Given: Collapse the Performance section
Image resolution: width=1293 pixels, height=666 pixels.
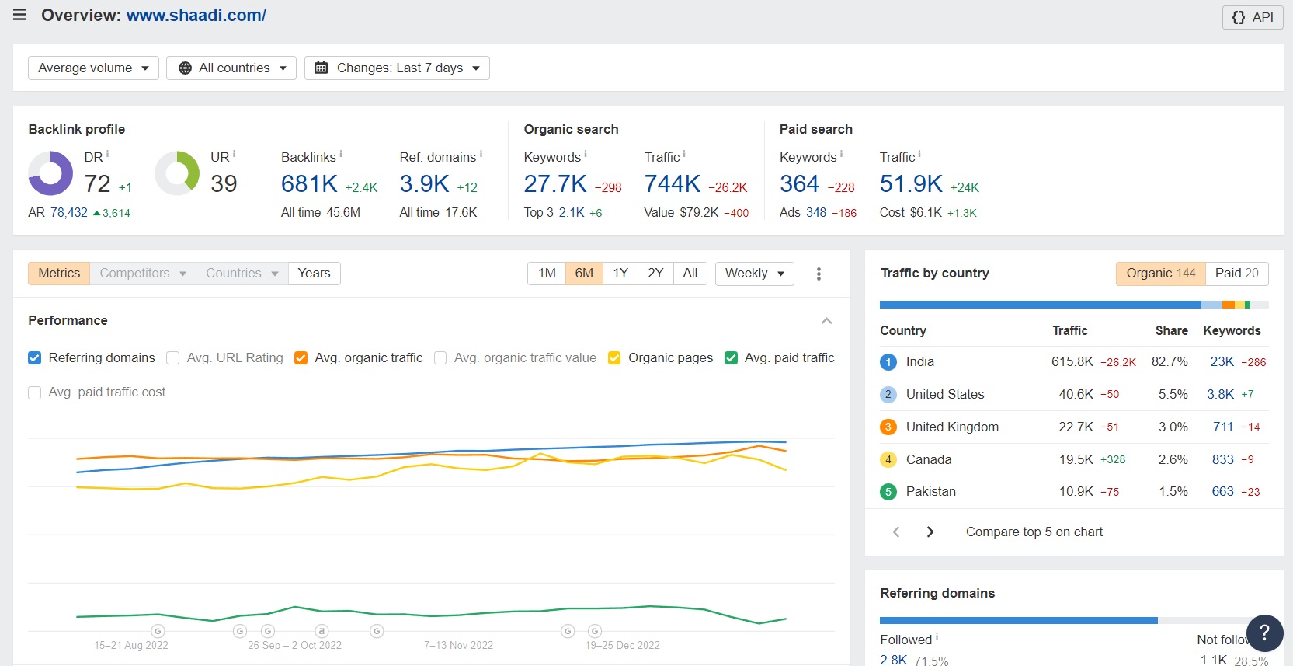Looking at the screenshot, I should tap(826, 320).
